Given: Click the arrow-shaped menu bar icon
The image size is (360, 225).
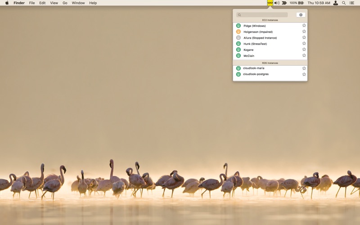Looking at the screenshot, I should pyautogui.click(x=284, y=3).
